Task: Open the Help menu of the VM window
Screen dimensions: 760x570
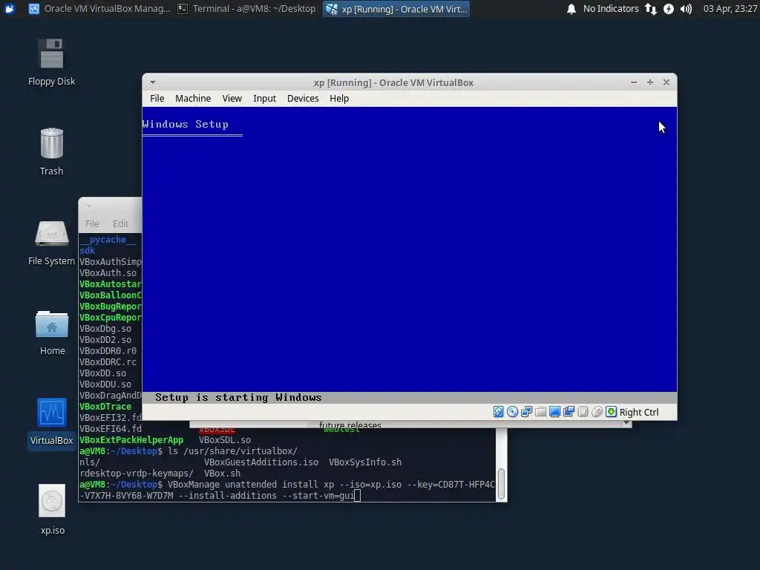Action: click(339, 99)
